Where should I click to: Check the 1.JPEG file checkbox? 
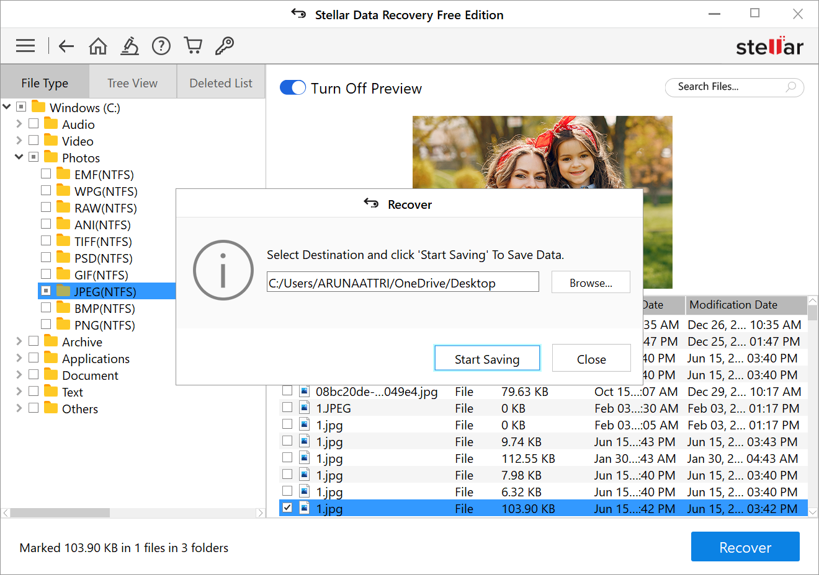287,408
